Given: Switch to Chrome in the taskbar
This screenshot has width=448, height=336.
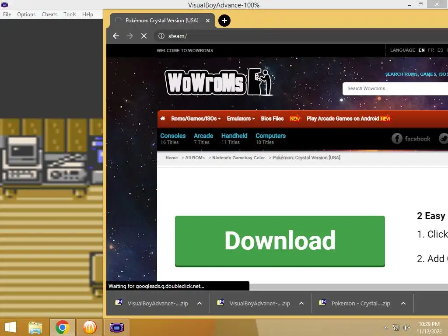Looking at the screenshot, I should [x=62, y=327].
